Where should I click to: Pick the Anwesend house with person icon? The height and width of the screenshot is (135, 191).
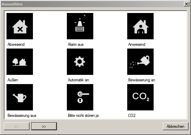pos(141,26)
